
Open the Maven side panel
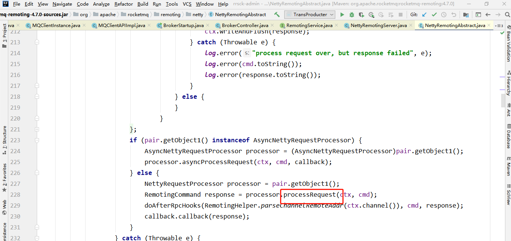(508, 166)
